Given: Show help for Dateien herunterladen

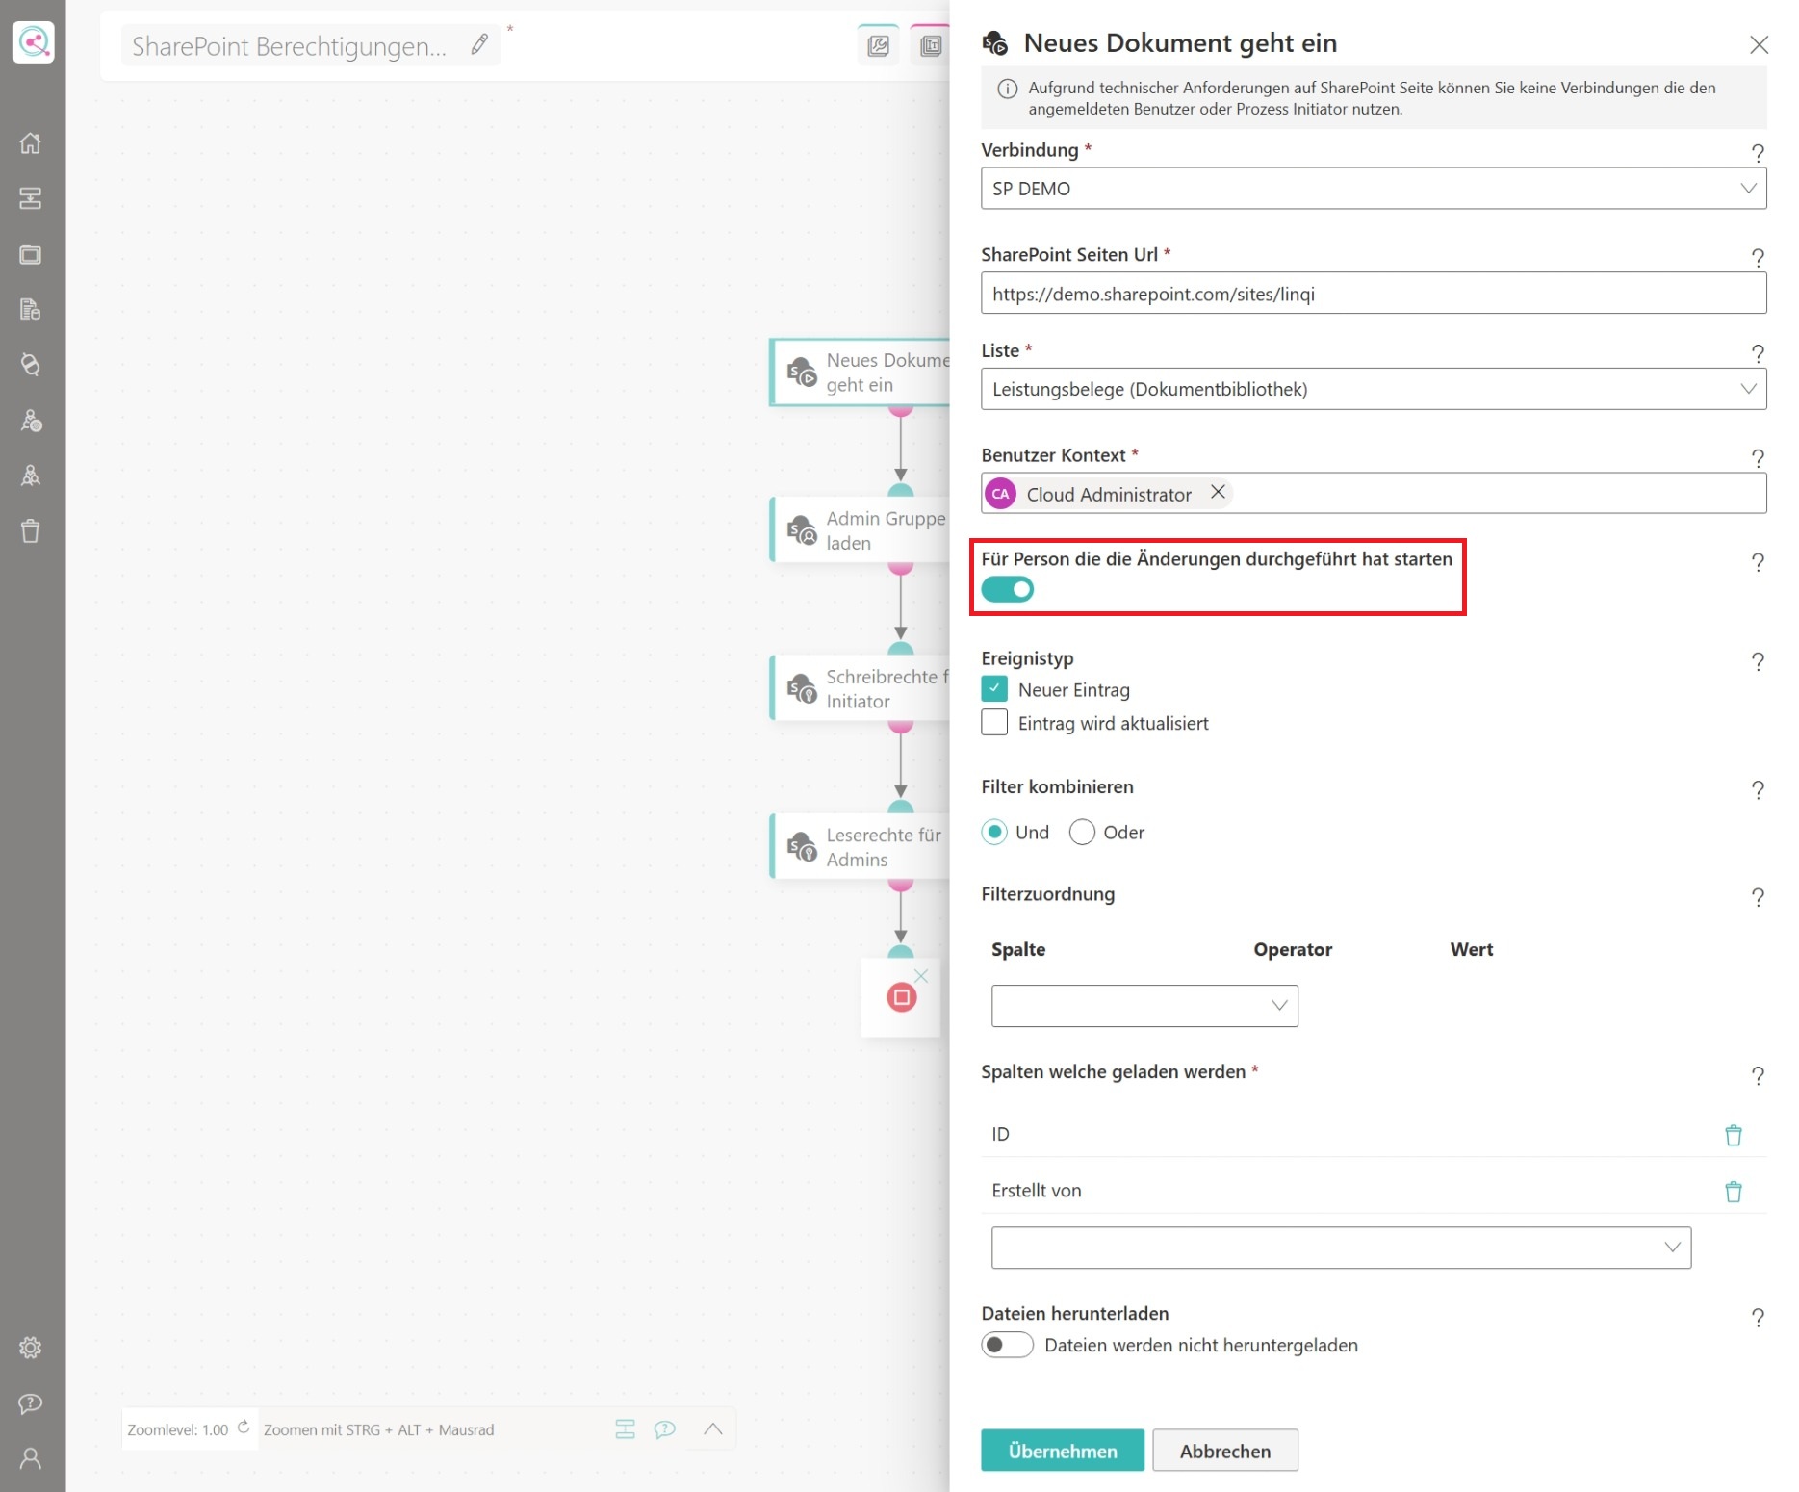Looking at the screenshot, I should [x=1758, y=1317].
